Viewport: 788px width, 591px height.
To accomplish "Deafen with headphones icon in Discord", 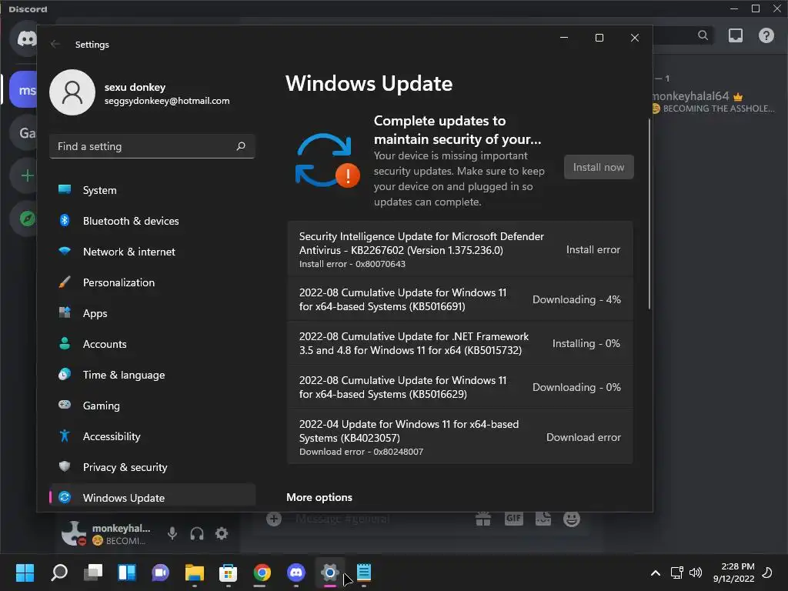I will click(197, 533).
